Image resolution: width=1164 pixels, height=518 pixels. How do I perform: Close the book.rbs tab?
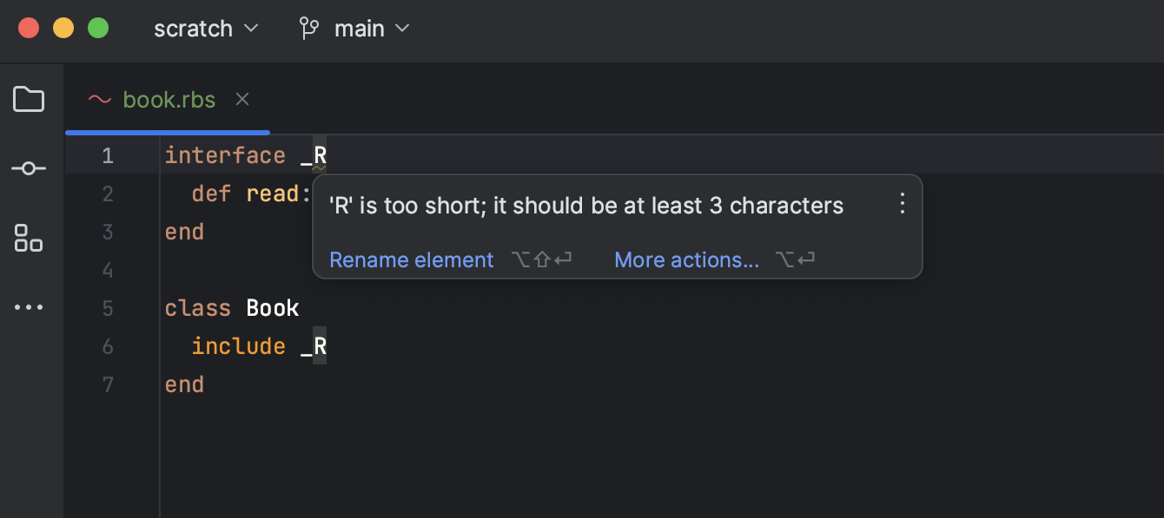242,100
